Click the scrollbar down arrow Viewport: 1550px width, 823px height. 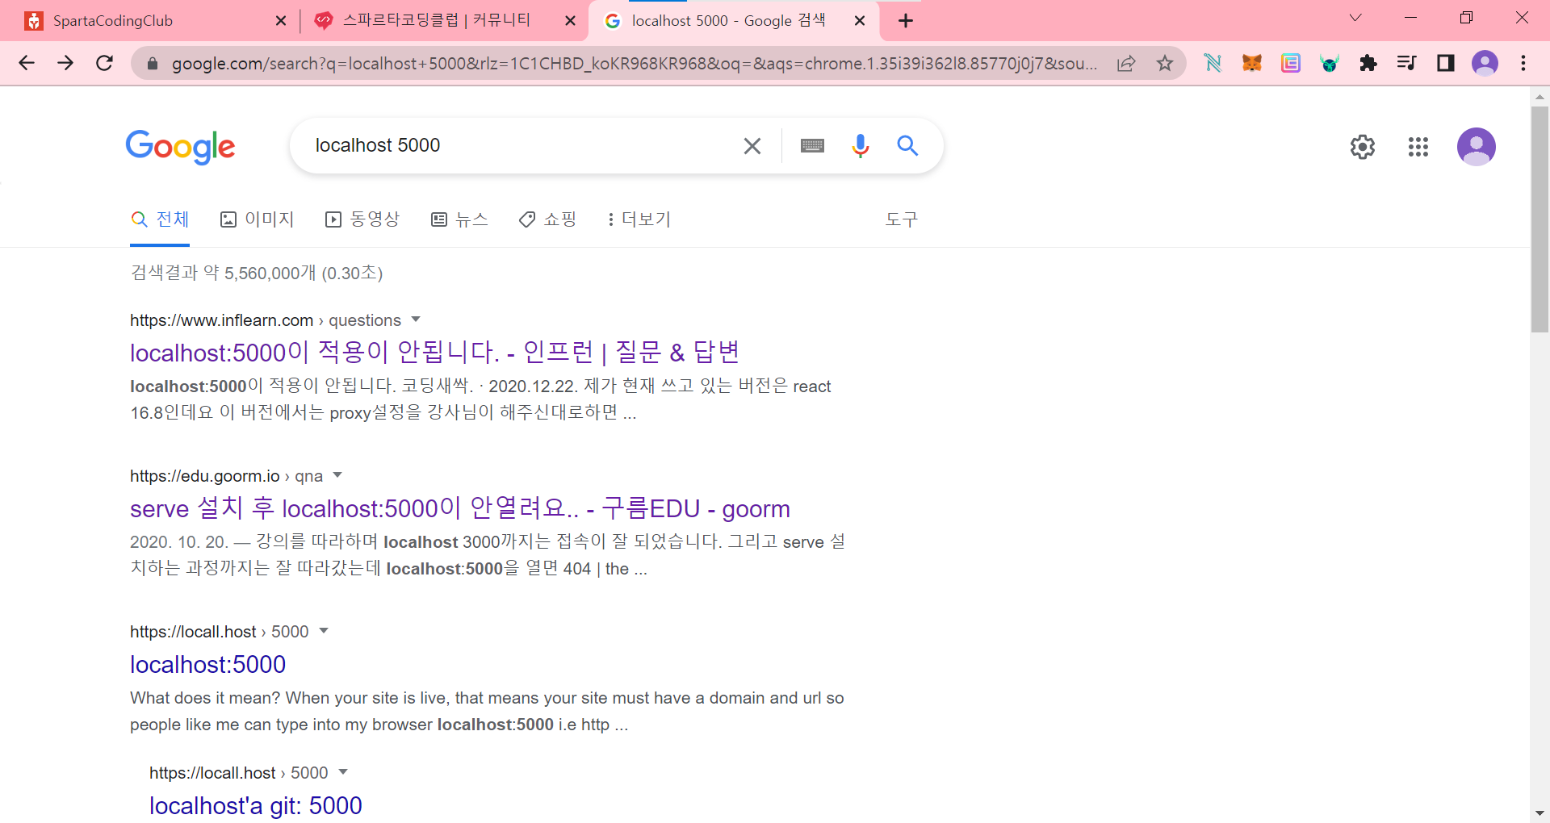point(1540,813)
